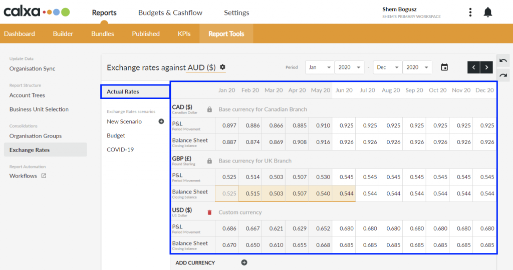The image size is (513, 270).
Task: Click the Jan 20 column header
Action: tap(227, 90)
